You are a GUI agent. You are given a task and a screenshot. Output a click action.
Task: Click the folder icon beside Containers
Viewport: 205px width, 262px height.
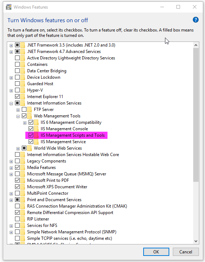coord(22,64)
